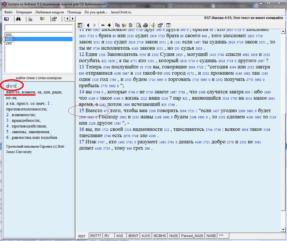This screenshot has width=287, height=241.
Task: Click the Strong number input field
Action: (39, 28)
